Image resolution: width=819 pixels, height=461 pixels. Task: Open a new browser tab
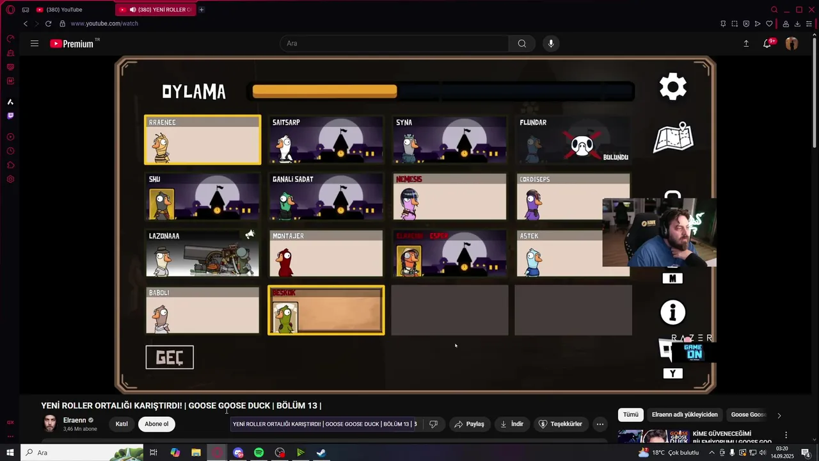click(202, 10)
